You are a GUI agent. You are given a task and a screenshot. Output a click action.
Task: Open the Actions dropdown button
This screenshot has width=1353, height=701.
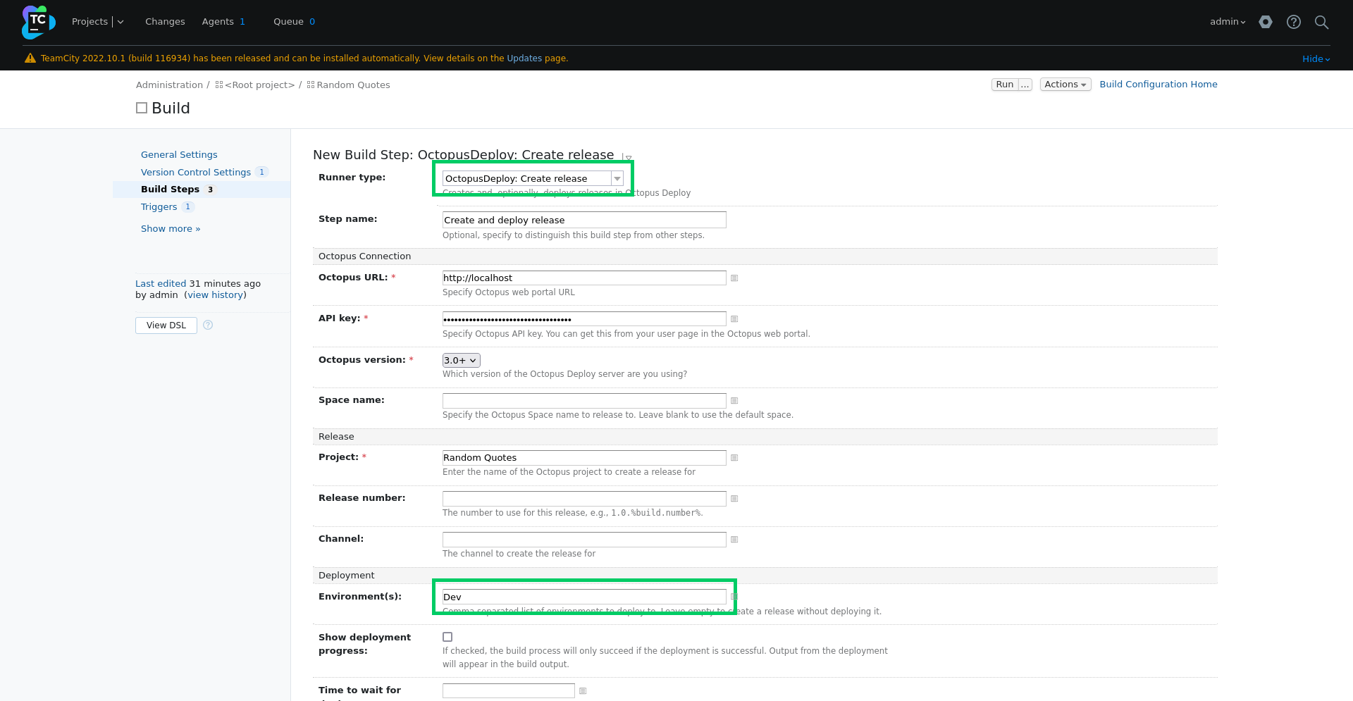1065,85
